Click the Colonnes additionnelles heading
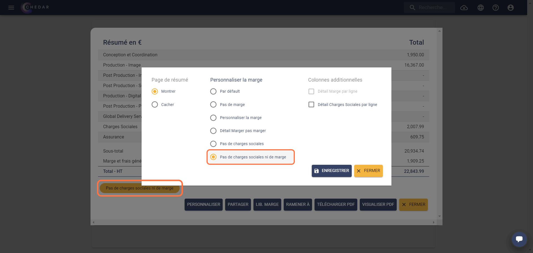The image size is (533, 253). 335,80
